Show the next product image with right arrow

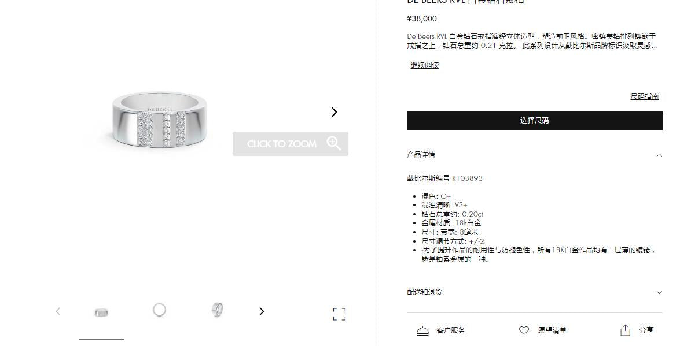[334, 112]
